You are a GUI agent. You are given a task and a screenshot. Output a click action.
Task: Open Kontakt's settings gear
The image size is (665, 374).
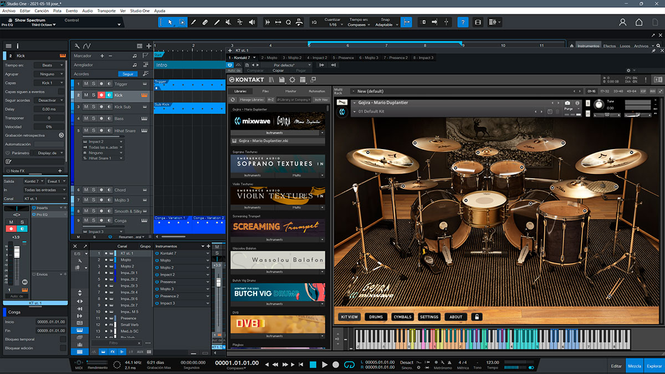point(292,80)
